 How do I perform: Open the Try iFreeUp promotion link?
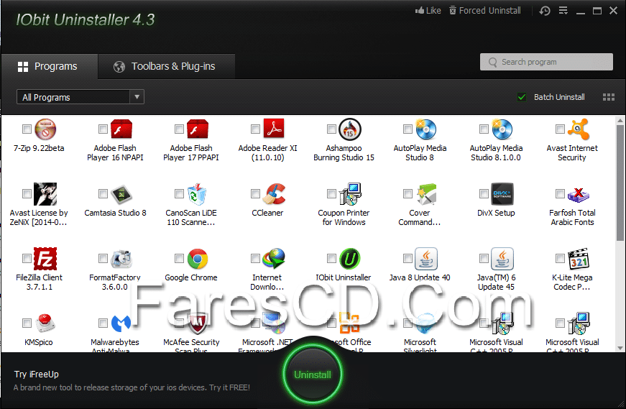click(x=37, y=374)
